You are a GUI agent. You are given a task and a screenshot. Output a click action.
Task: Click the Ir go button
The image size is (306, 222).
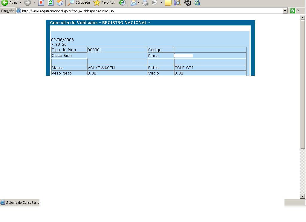pos(294,11)
